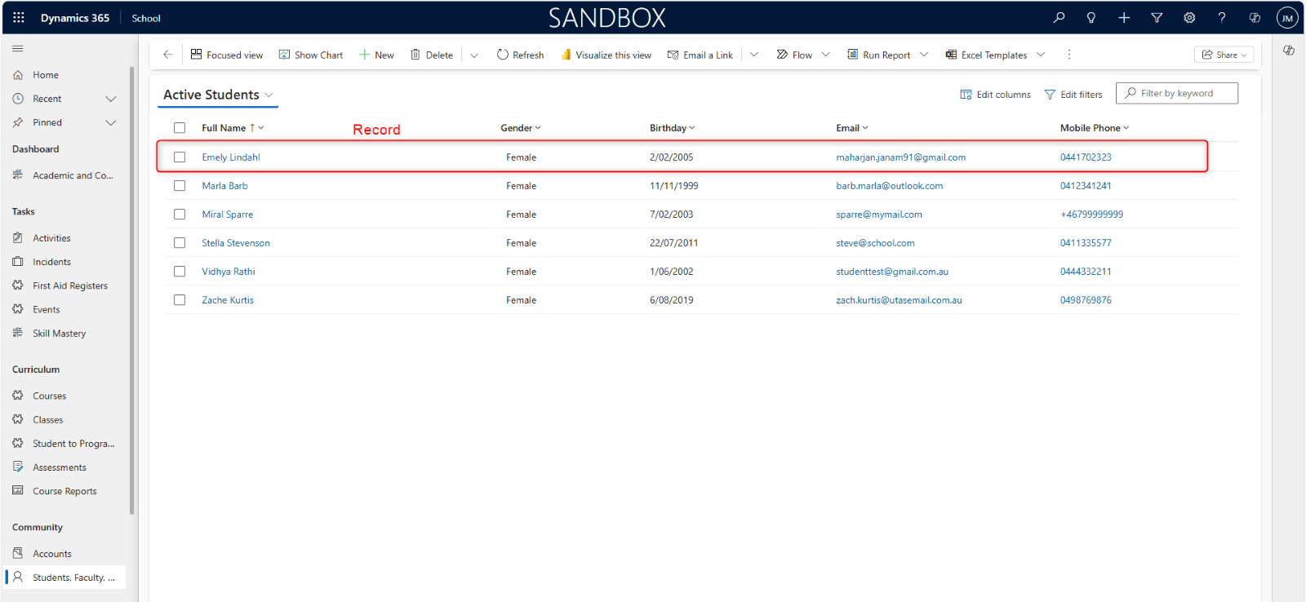The image size is (1306, 602).
Task: Open Courses in the sidebar
Action: coord(49,396)
